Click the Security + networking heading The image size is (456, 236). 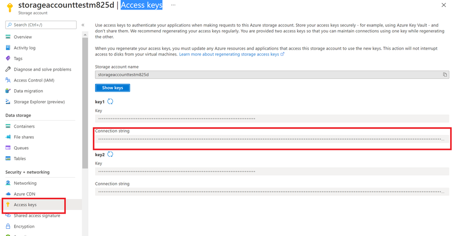(27, 172)
